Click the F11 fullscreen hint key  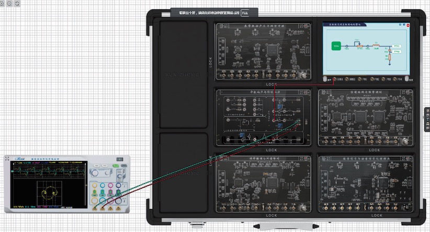(x=245, y=12)
